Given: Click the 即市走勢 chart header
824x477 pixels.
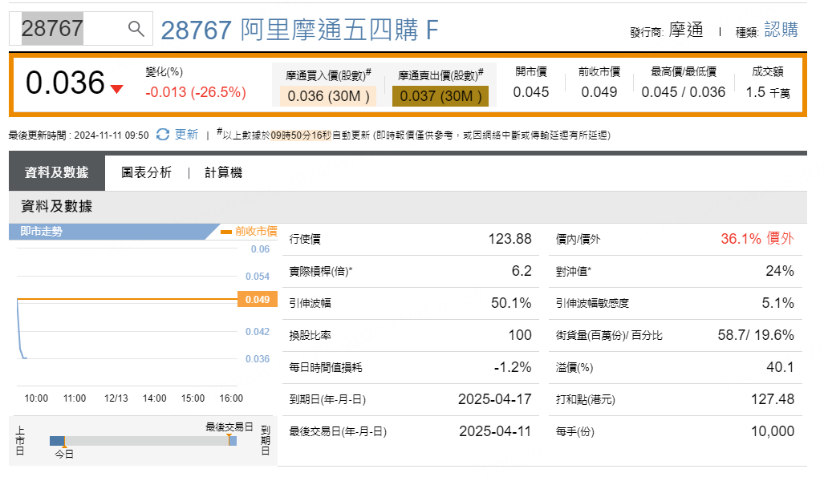Looking at the screenshot, I should tap(113, 231).
